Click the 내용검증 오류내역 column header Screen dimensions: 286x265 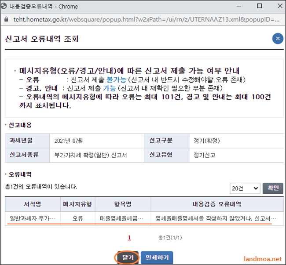(x=217, y=204)
